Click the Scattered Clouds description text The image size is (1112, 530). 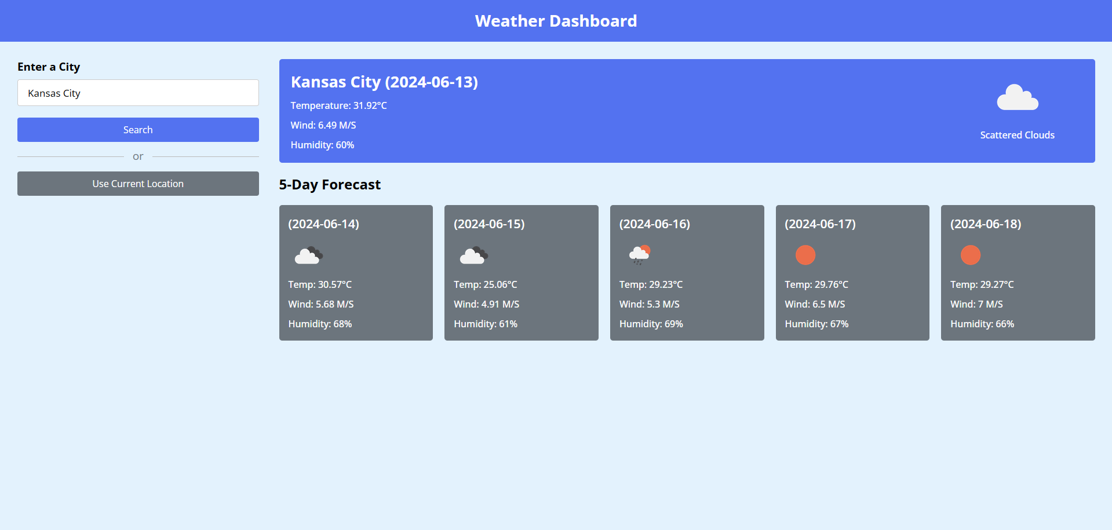click(x=1017, y=135)
